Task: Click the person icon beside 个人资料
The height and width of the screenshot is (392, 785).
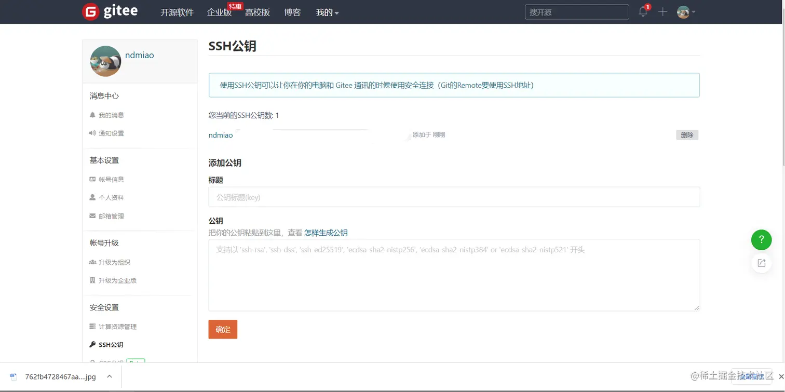Action: tap(92, 197)
